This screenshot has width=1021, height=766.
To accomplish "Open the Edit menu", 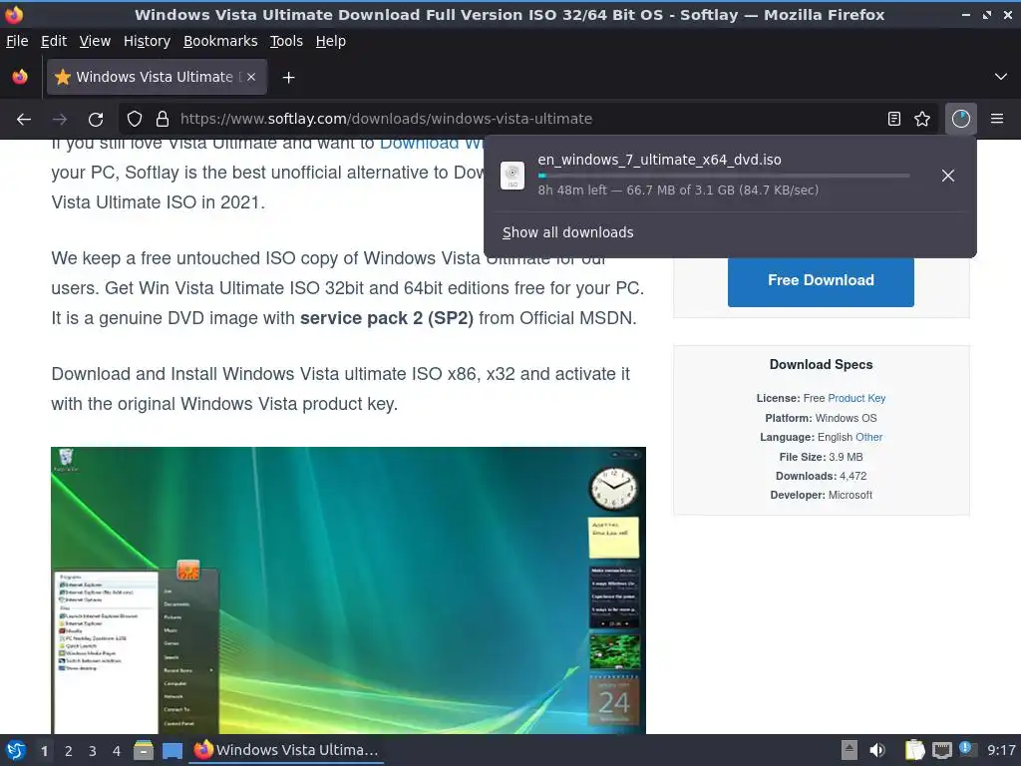I will [54, 41].
